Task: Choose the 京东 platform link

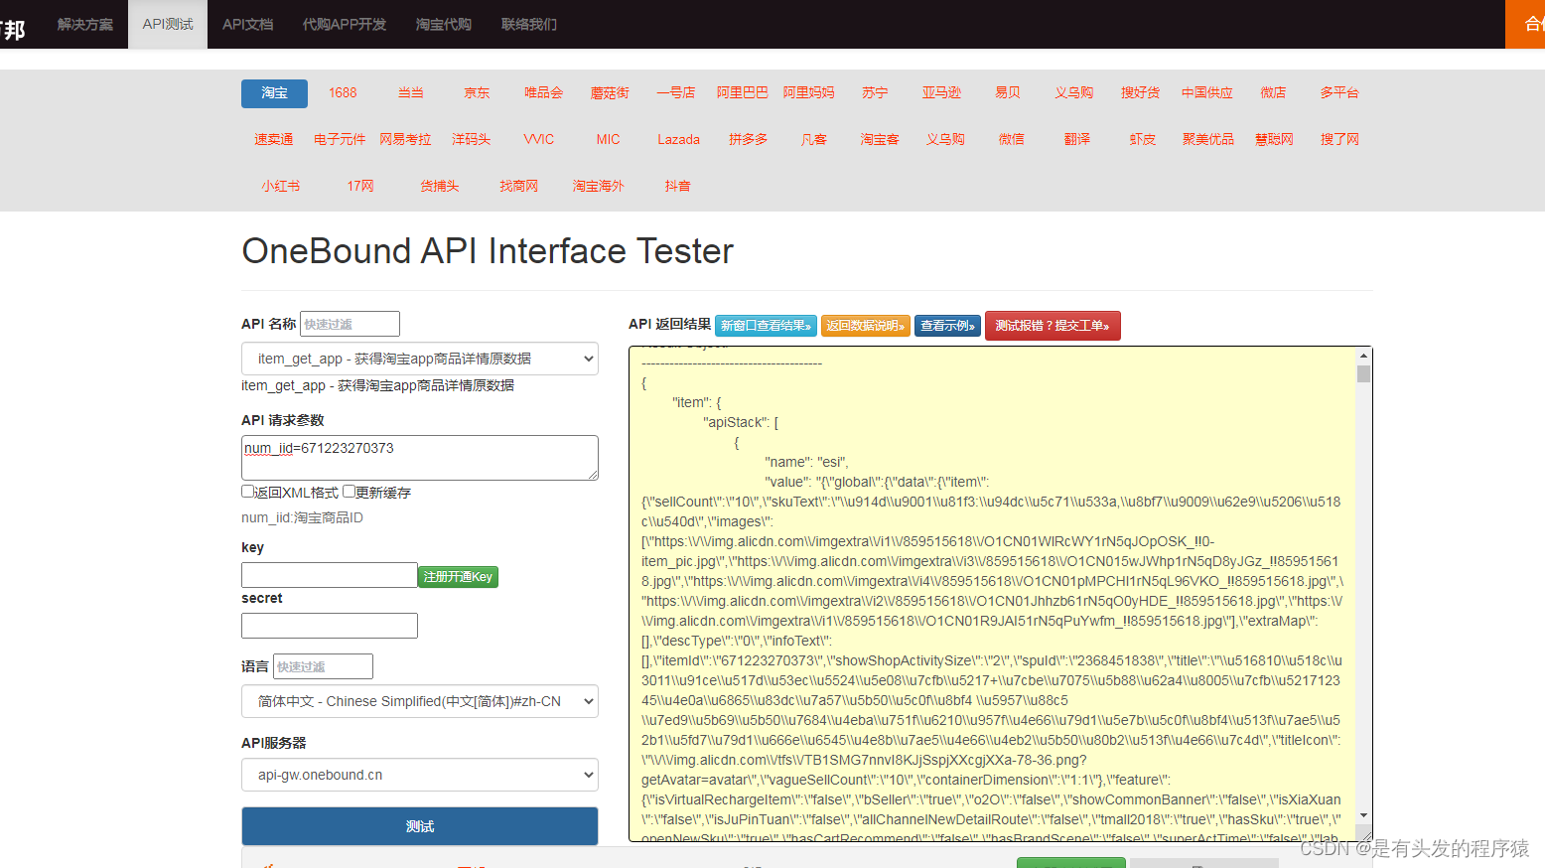Action: 477,93
